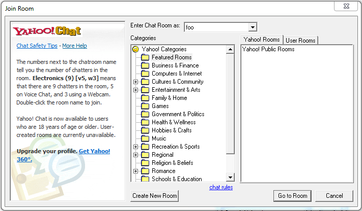Expand the Cultures & Community category
Image resolution: width=362 pixels, height=211 pixels.
[136, 82]
